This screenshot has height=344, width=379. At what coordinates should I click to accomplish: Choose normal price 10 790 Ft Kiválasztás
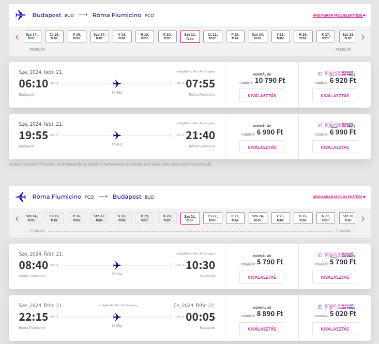[x=262, y=95]
